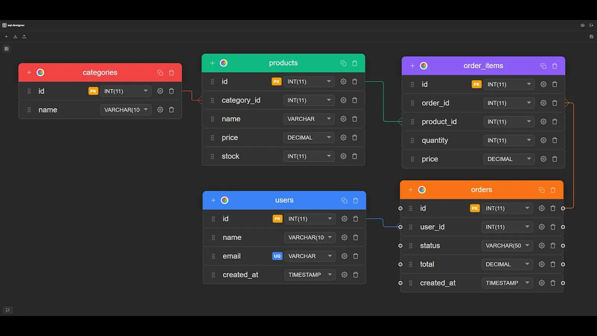Open color picker for categories table
The width and height of the screenshot is (597, 336).
pyautogui.click(x=40, y=72)
